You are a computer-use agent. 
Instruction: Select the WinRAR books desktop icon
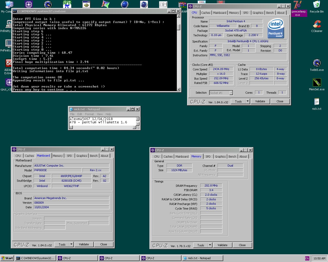click(182, 5)
